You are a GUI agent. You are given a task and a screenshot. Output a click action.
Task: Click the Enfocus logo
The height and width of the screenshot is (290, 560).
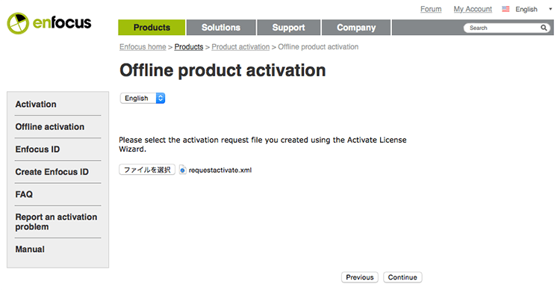click(x=49, y=23)
